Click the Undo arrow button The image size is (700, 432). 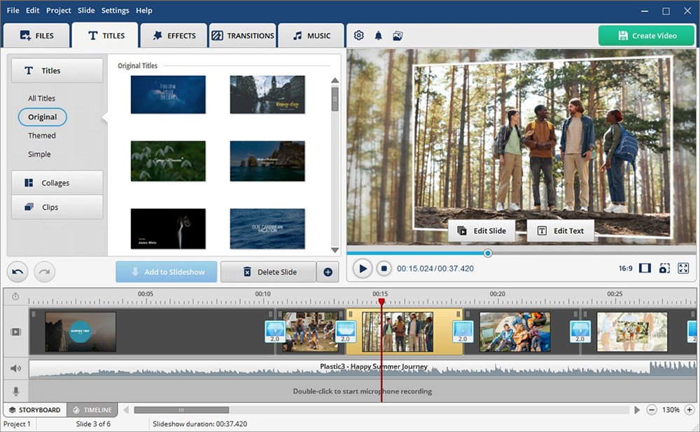[17, 272]
